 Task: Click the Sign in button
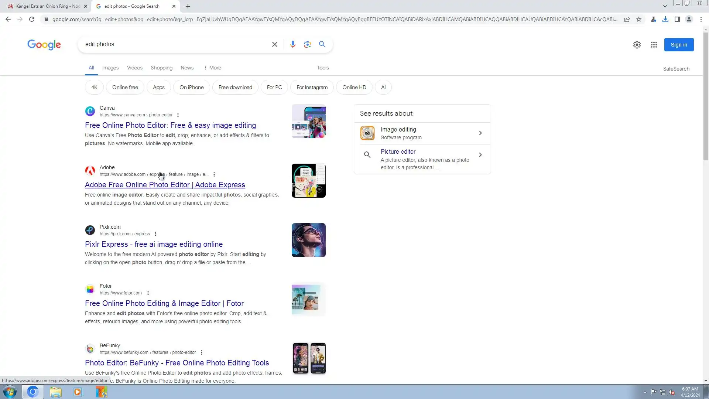tap(679, 45)
